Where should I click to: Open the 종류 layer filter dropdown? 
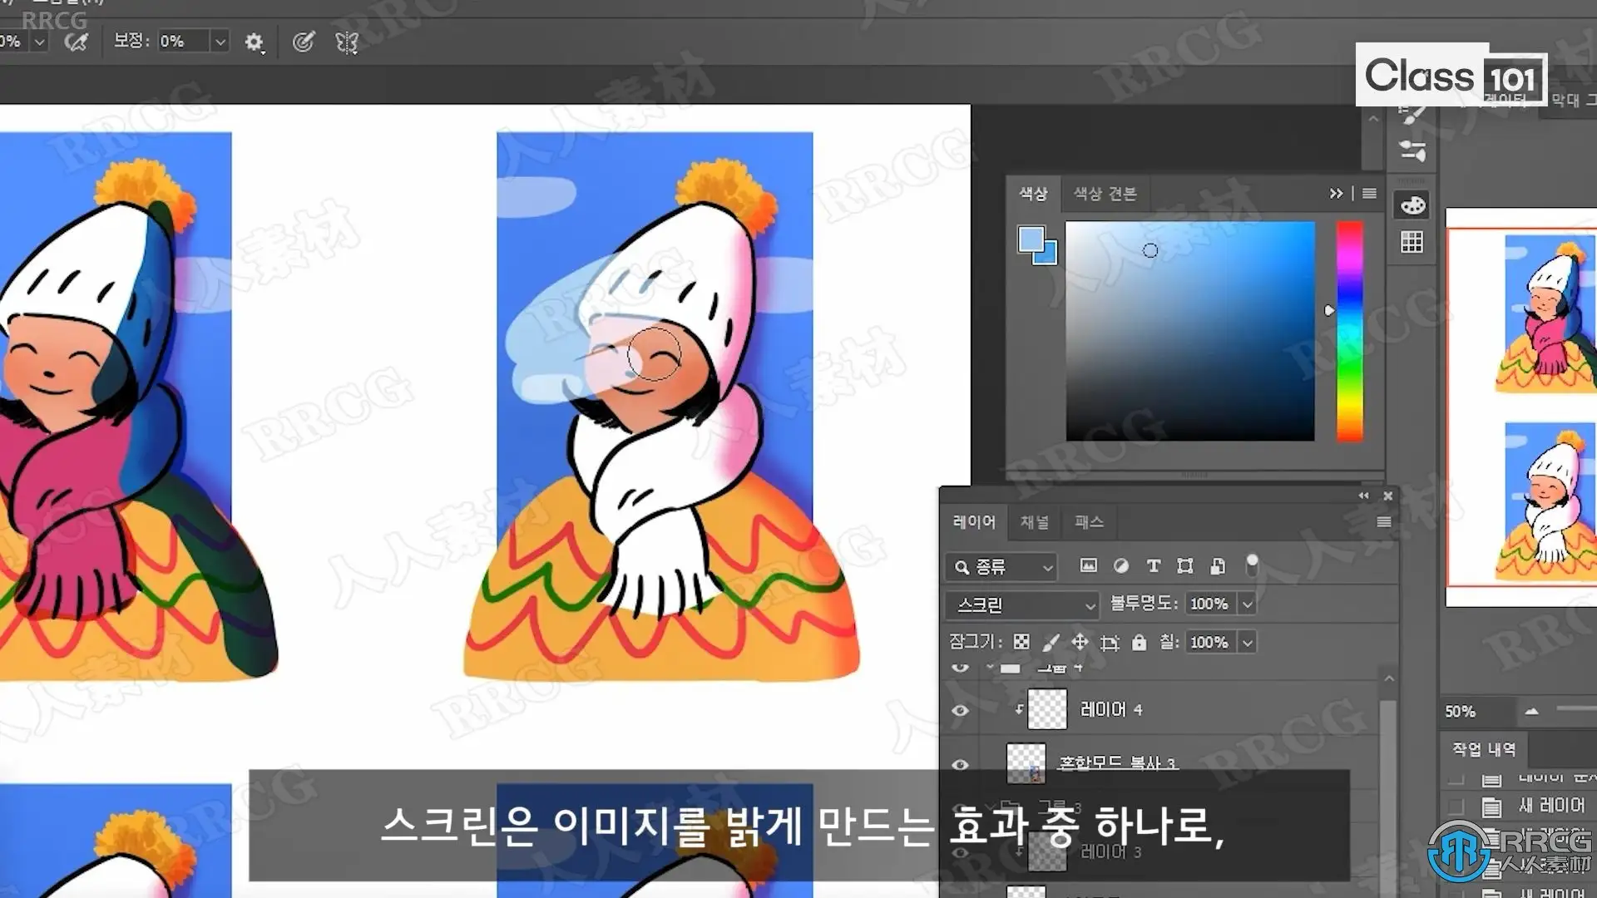tap(1001, 567)
